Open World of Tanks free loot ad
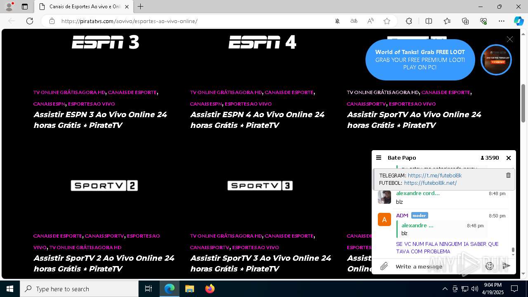The image size is (528, 297). pos(420,60)
